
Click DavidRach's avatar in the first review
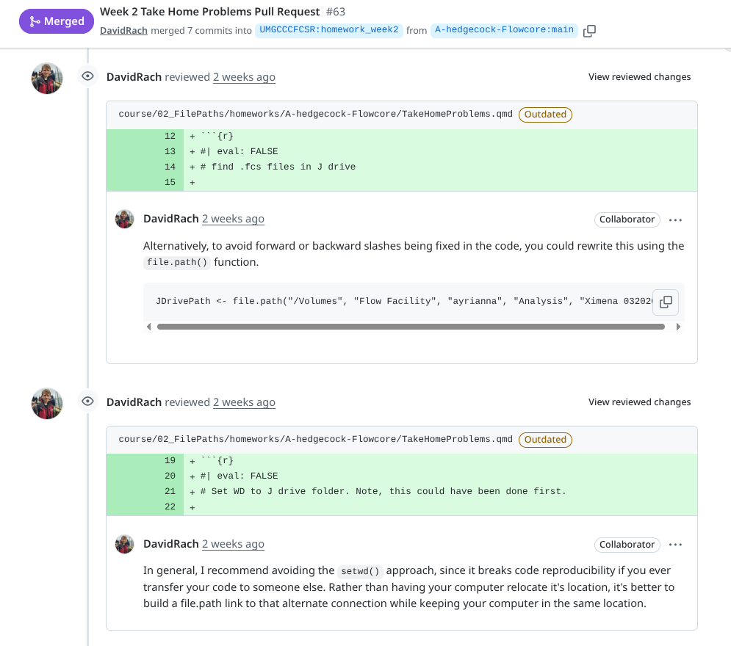tap(47, 78)
